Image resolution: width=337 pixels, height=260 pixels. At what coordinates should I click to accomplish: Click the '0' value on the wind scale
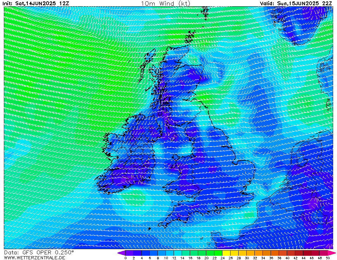[125, 258]
